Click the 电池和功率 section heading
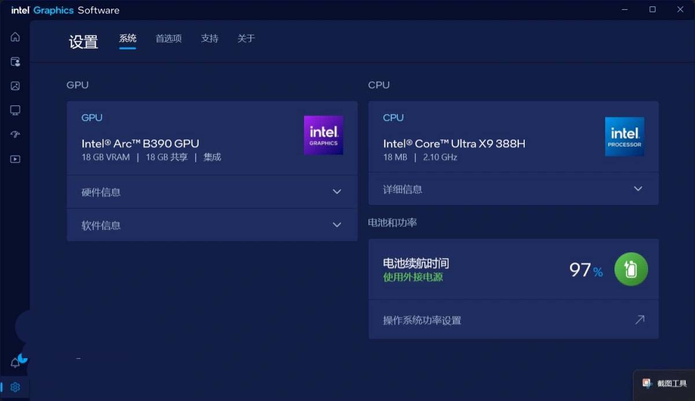Image resolution: width=695 pixels, height=401 pixels. click(392, 222)
